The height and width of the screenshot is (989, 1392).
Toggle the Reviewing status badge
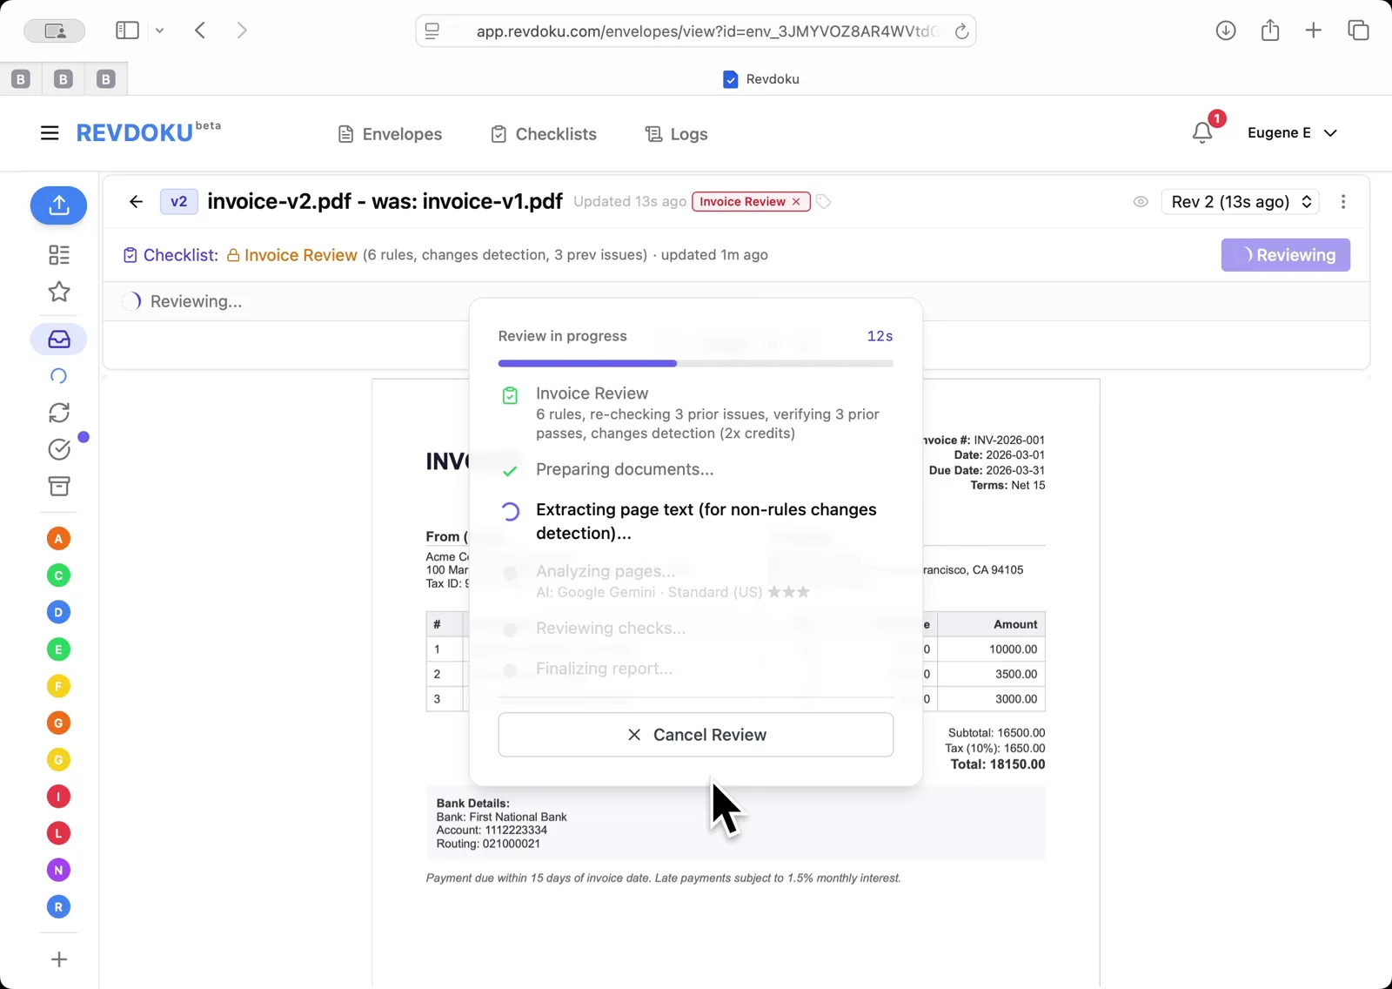tap(1285, 255)
